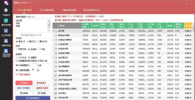Click 登陆直通车 button

pos(42,83)
